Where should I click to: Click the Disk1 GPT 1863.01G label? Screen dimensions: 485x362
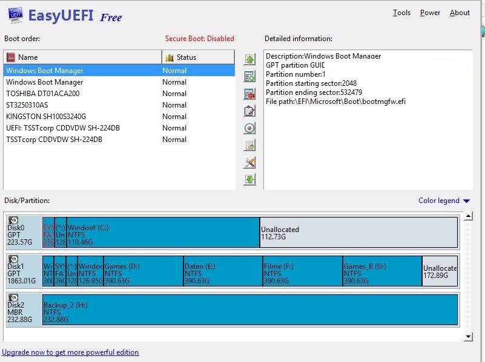[21, 273]
